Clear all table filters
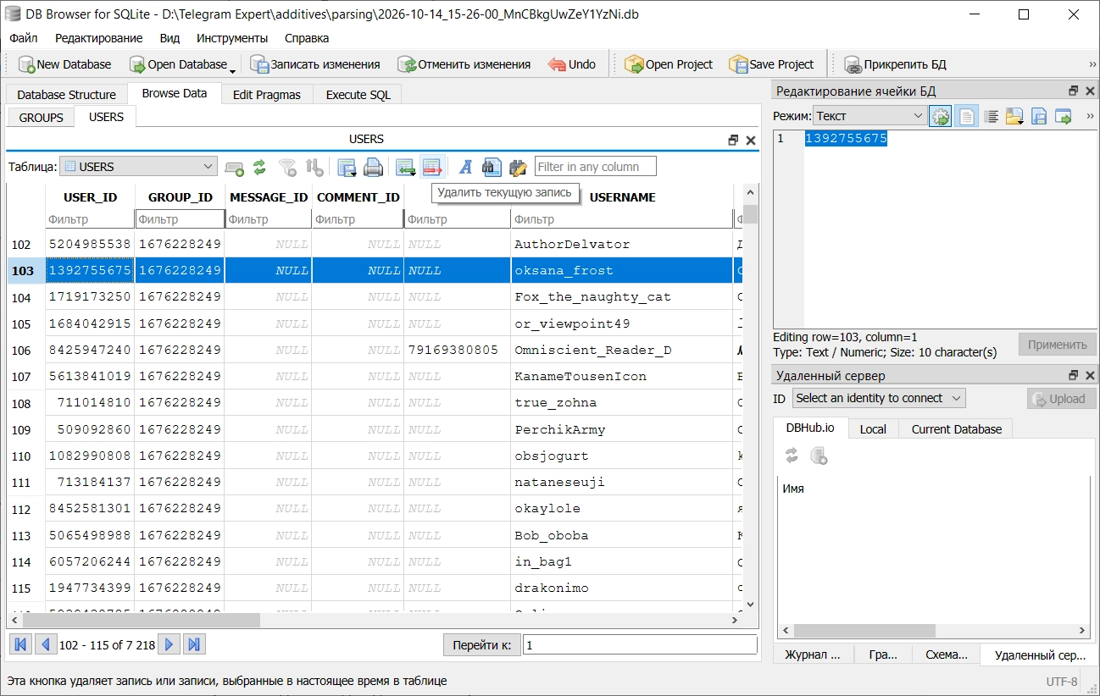The image size is (1100, 696). click(288, 168)
